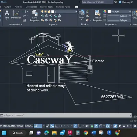
Task: Click Match Properties tool
Action: pos(98,16)
